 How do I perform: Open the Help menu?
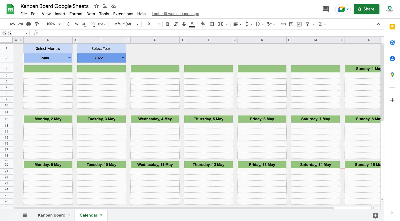point(141,14)
